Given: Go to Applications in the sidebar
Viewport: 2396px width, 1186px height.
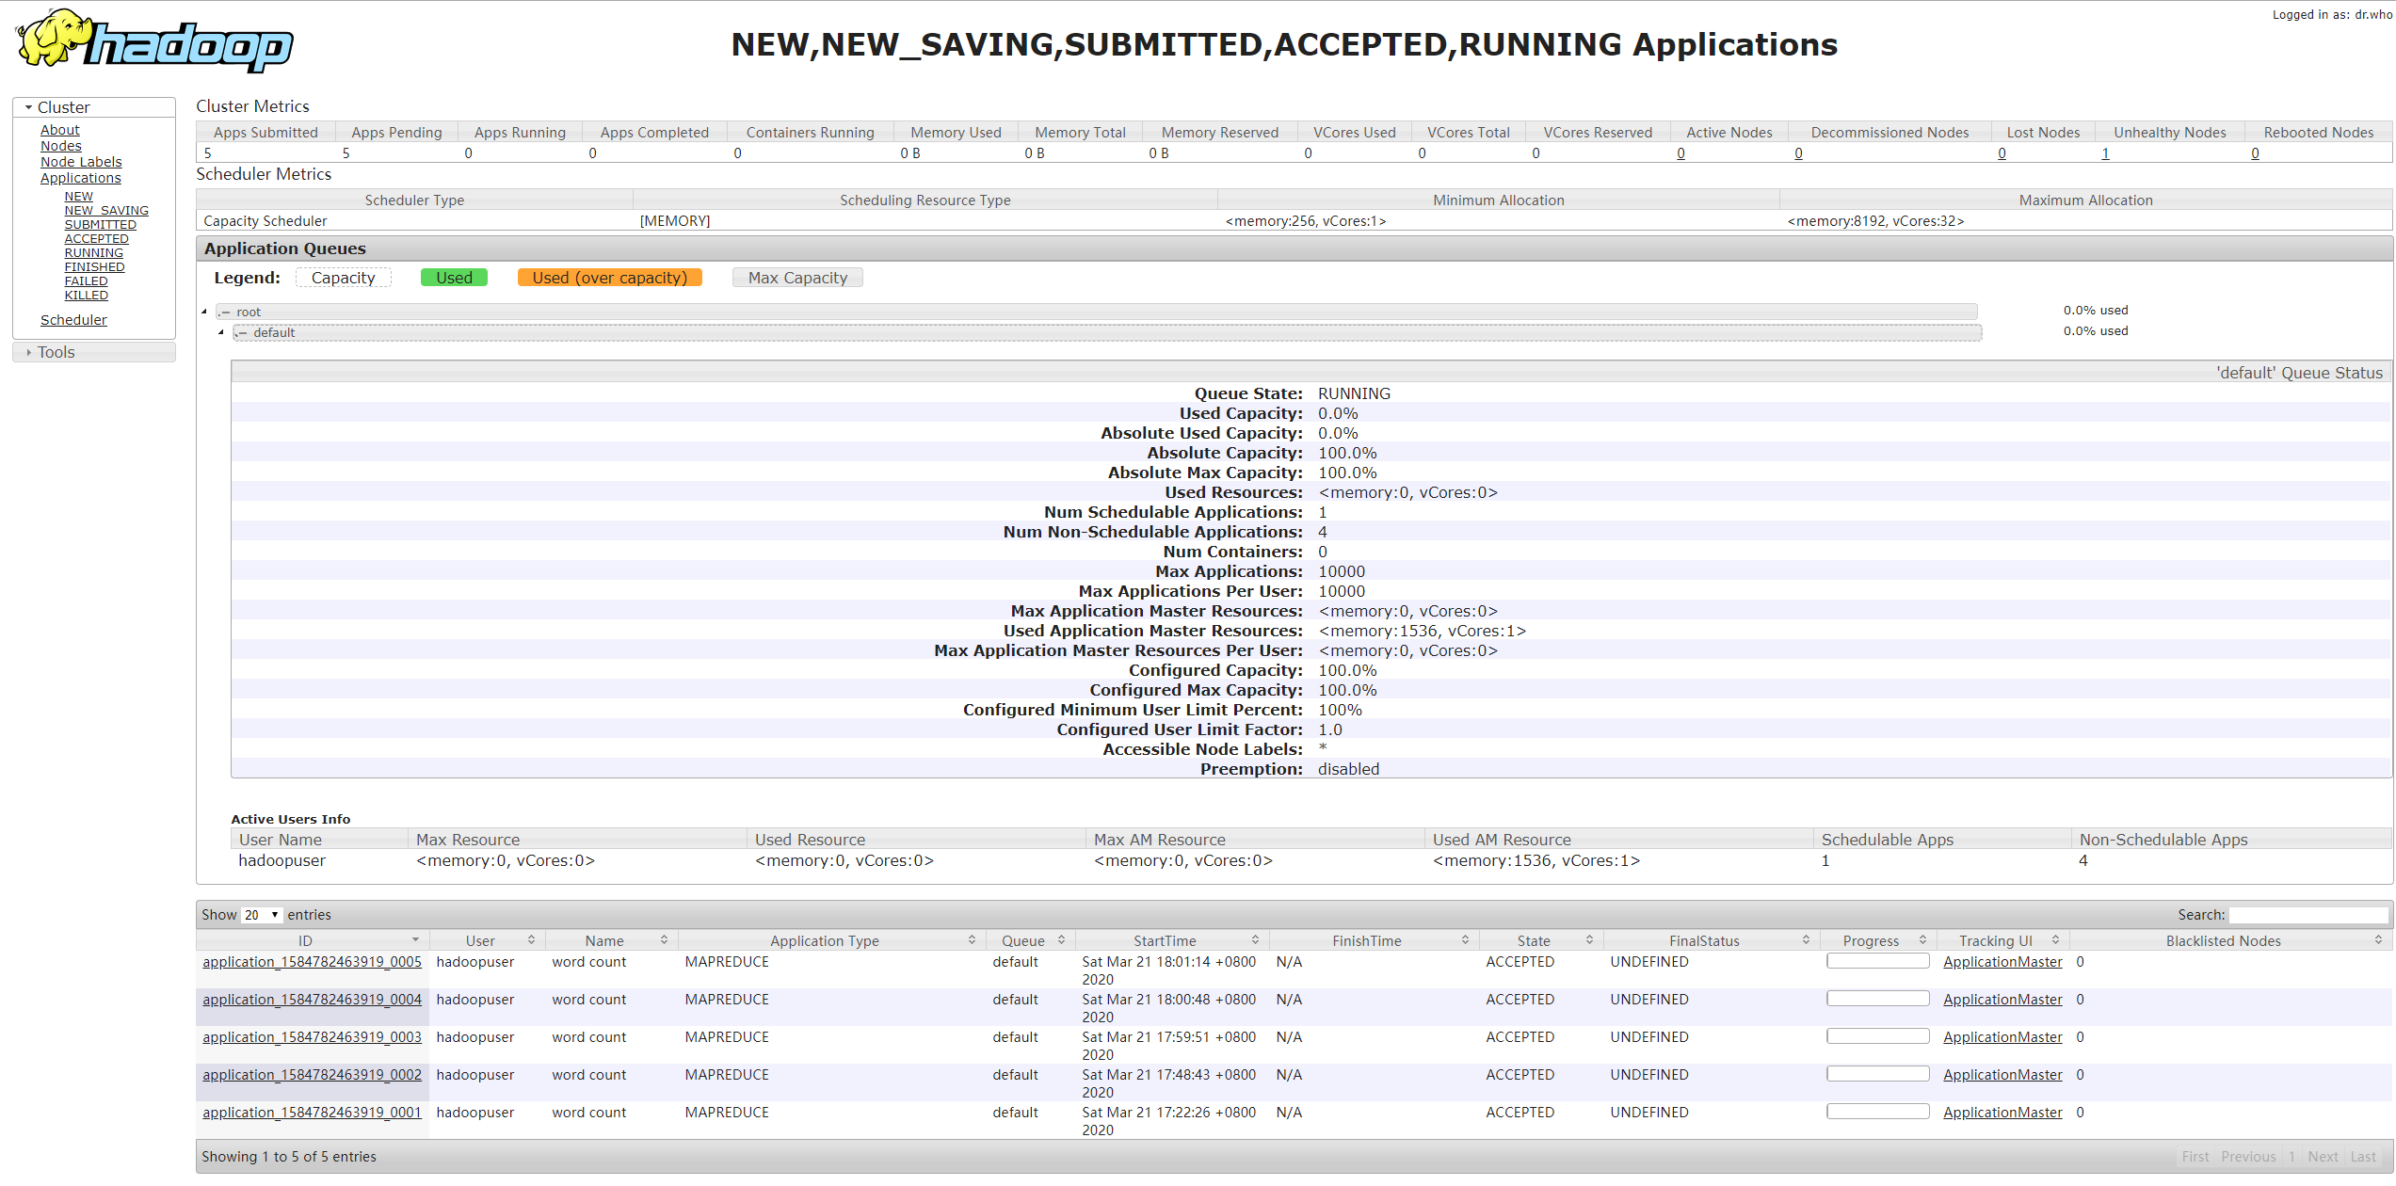Looking at the screenshot, I should click(81, 178).
